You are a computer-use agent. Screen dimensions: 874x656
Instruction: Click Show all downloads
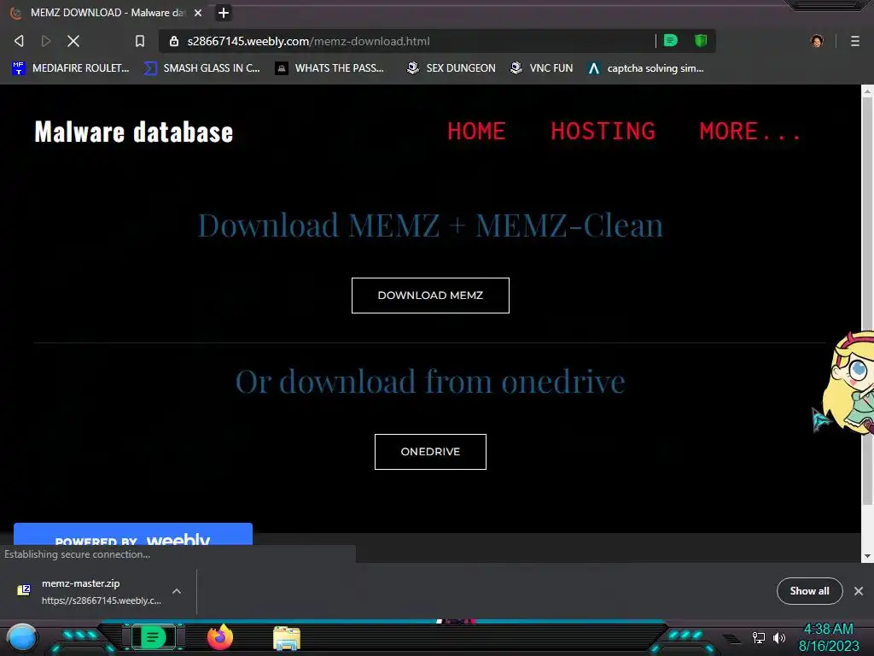click(x=809, y=591)
